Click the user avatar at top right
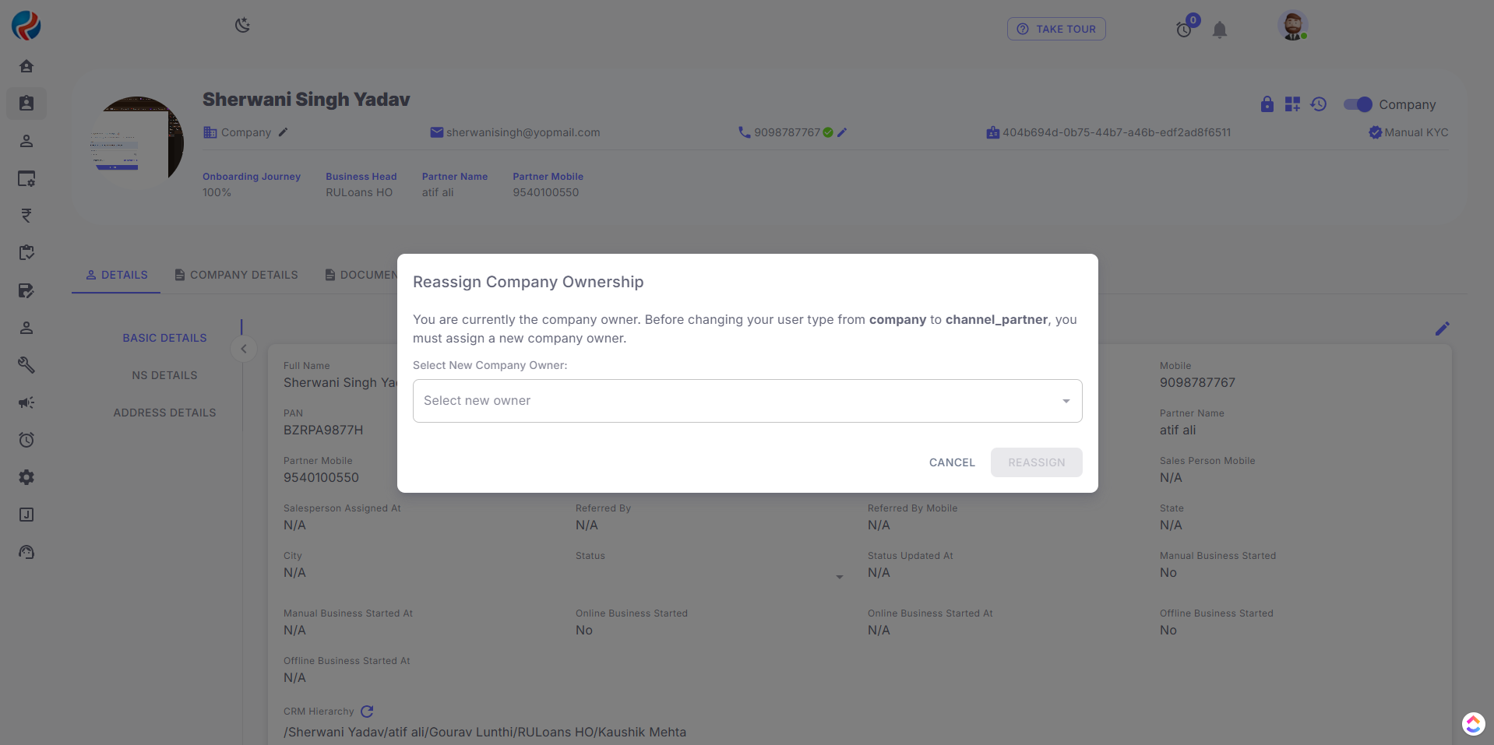This screenshot has width=1494, height=745. [x=1292, y=26]
